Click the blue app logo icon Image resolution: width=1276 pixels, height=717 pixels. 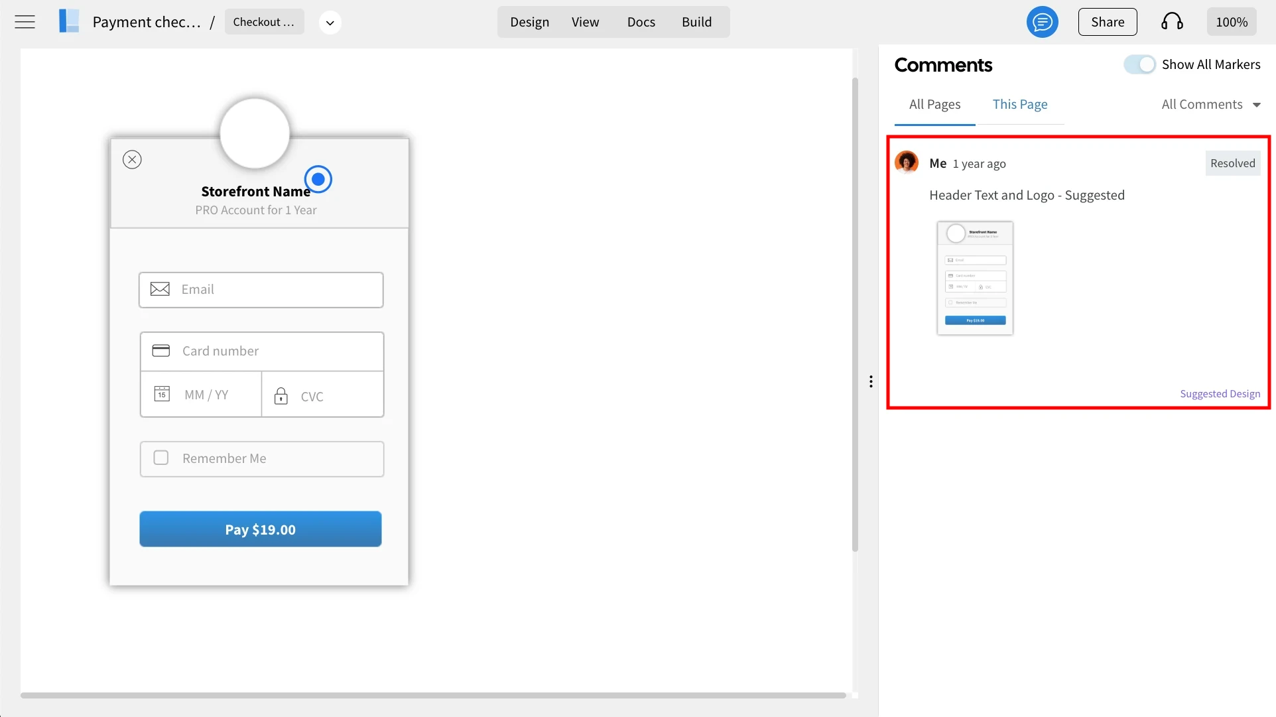[x=69, y=21]
